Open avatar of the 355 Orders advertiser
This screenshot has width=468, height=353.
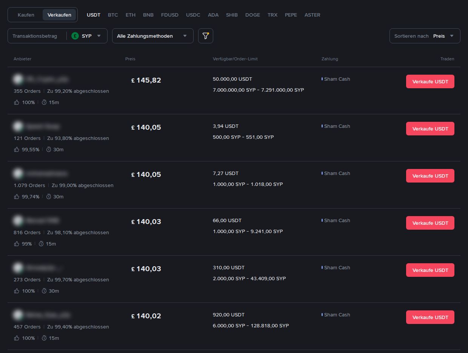(x=18, y=79)
